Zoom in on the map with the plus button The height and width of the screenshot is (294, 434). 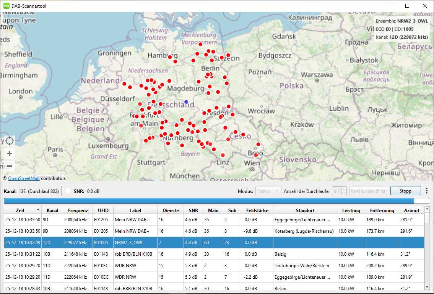click(10, 154)
